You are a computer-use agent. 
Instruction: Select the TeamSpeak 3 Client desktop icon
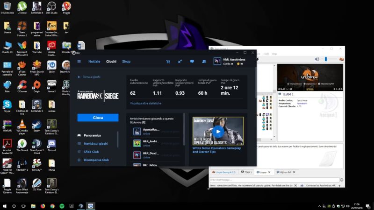coord(37,147)
